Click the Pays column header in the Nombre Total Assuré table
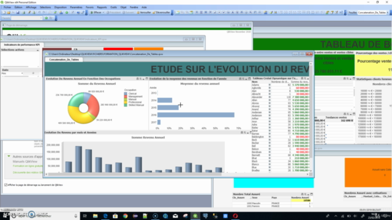The width and height of the screenshot is (392, 220). [274, 197]
